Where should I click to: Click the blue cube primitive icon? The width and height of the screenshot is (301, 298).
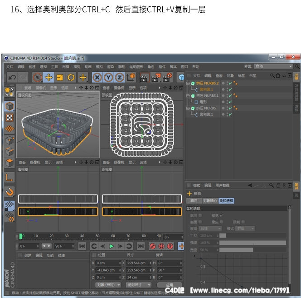pos(181,77)
